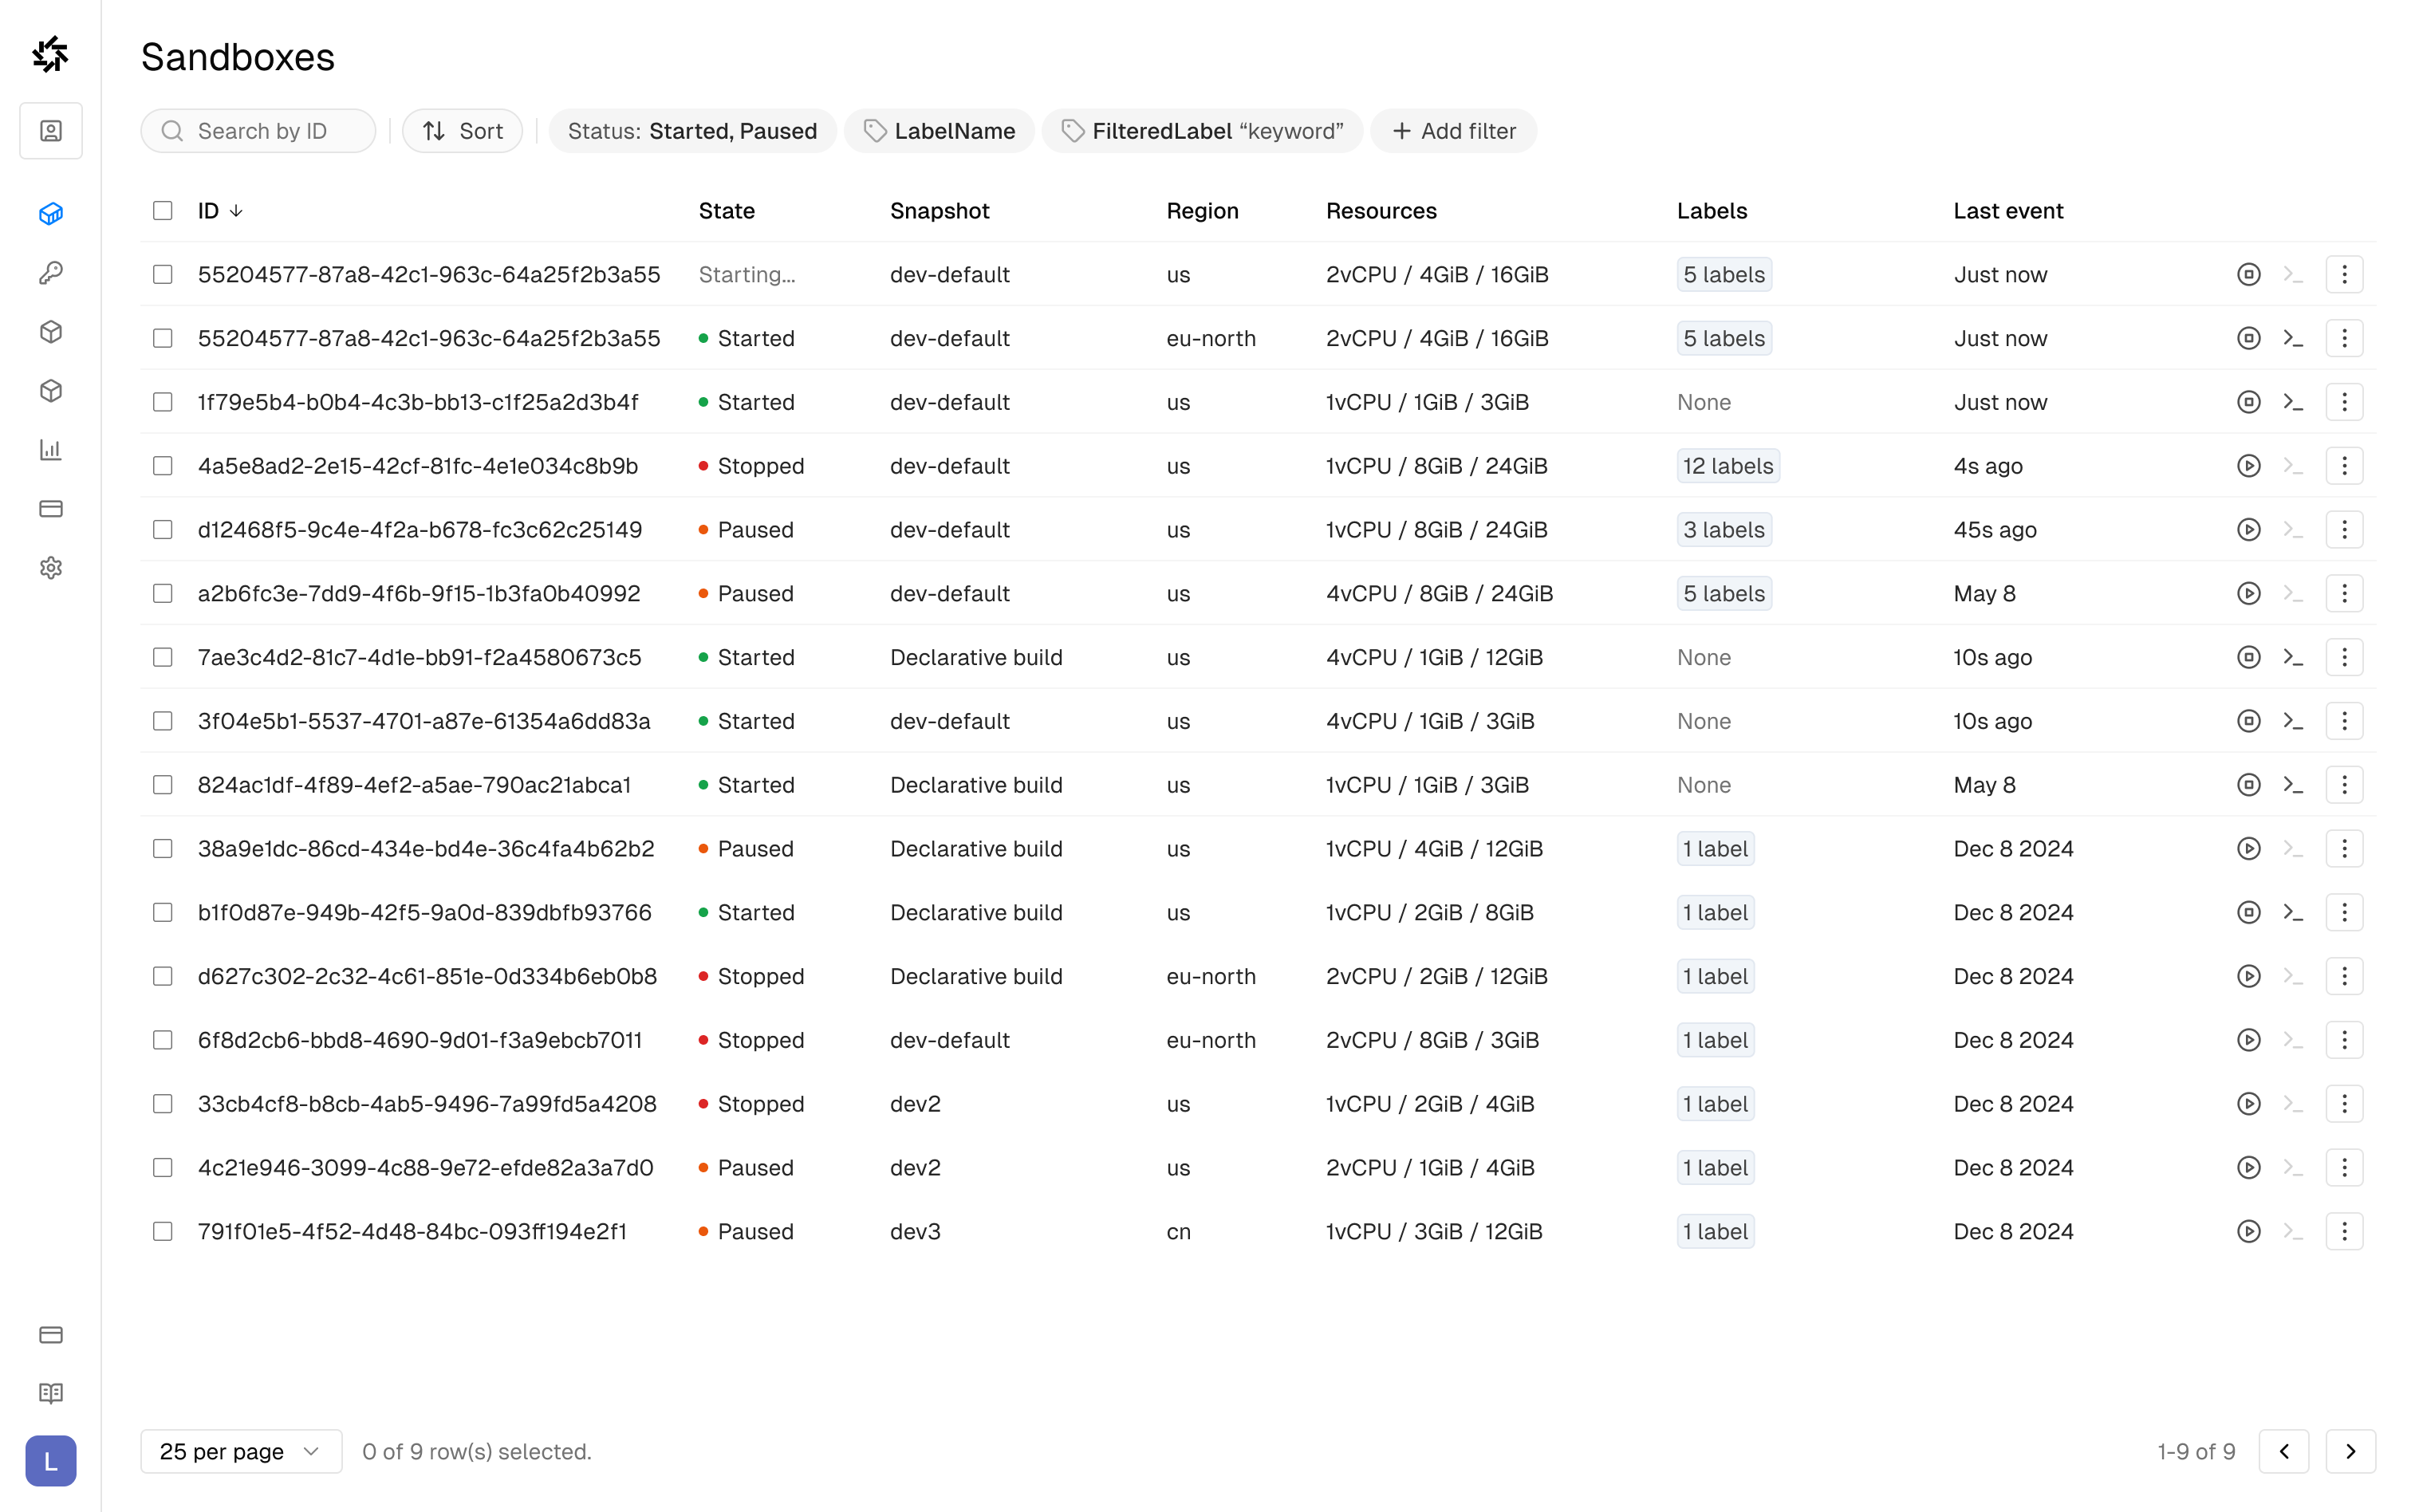The width and height of the screenshot is (2415, 1512).
Task: Click the key icon in sidebar
Action: coord(51,272)
